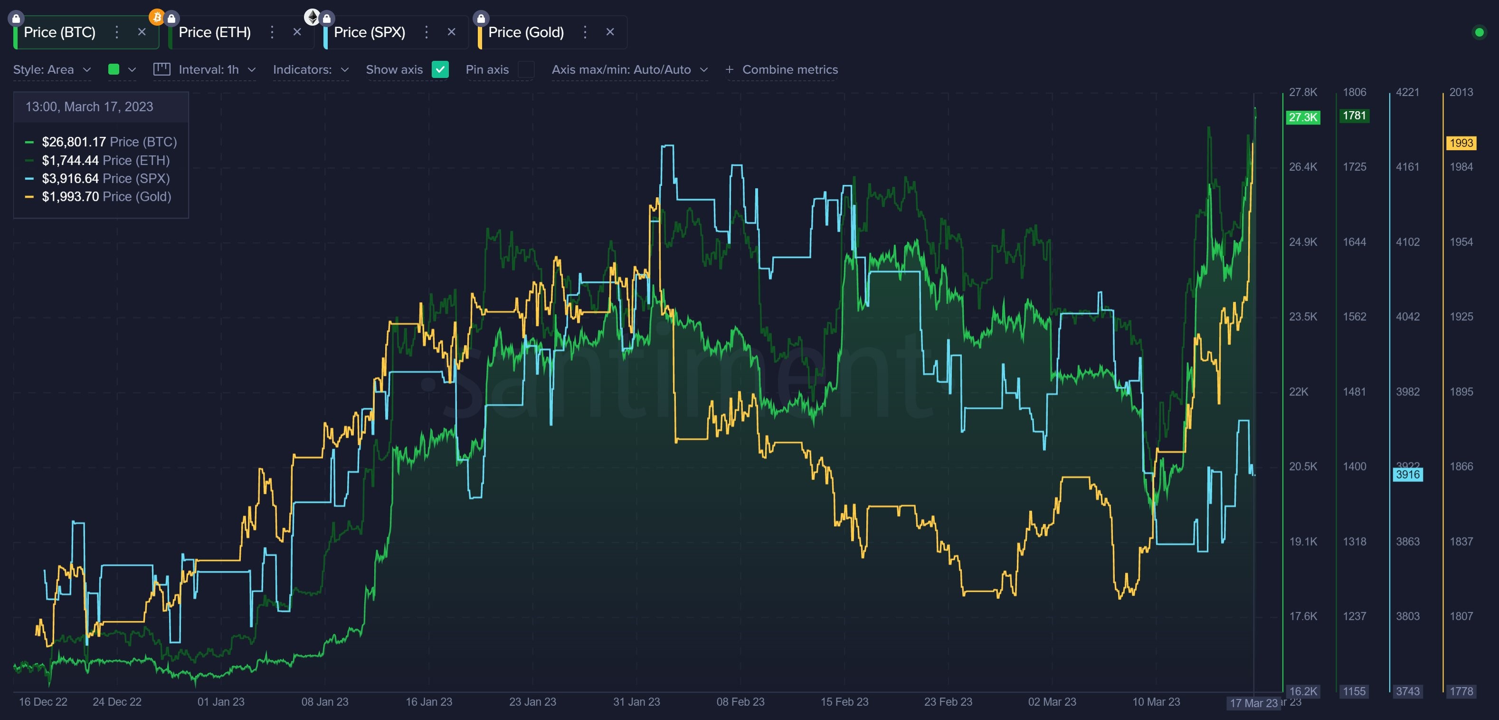
Task: Click the 1806 top ETH axis value
Action: tap(1354, 92)
